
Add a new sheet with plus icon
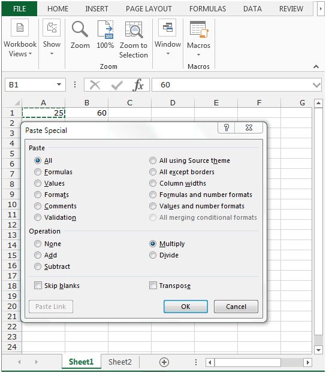164,362
